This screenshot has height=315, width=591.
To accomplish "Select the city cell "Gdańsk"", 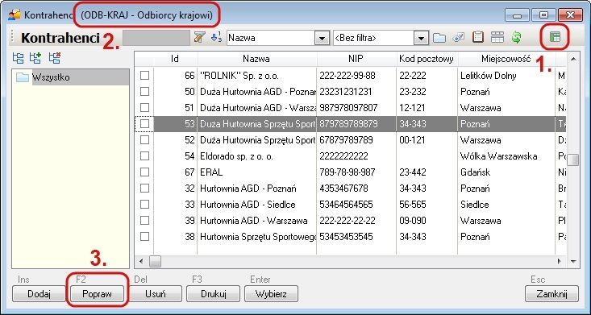I will (x=506, y=172).
